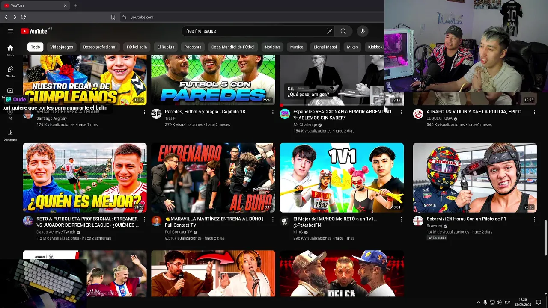This screenshot has width=548, height=308.
Task: Select Copa Mundial de Fútbol chip
Action: tap(233, 47)
